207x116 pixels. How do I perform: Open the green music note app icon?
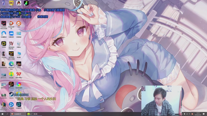click(x=26, y=3)
